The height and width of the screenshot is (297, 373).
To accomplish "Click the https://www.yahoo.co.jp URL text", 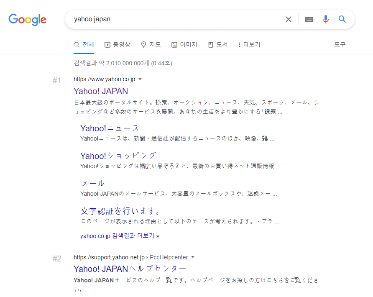I will pyautogui.click(x=105, y=79).
